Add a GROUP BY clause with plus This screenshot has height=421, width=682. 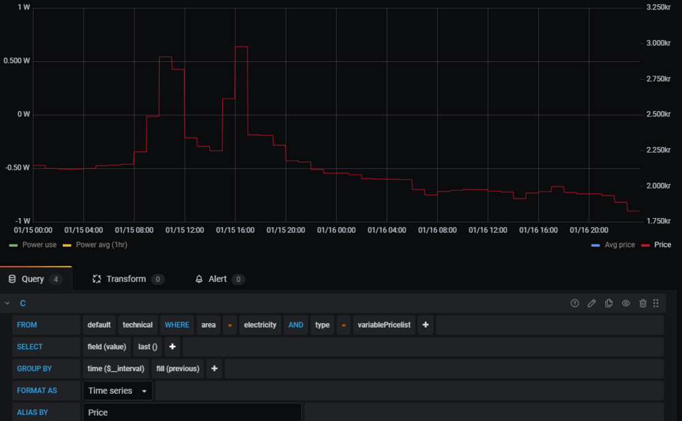tap(214, 369)
